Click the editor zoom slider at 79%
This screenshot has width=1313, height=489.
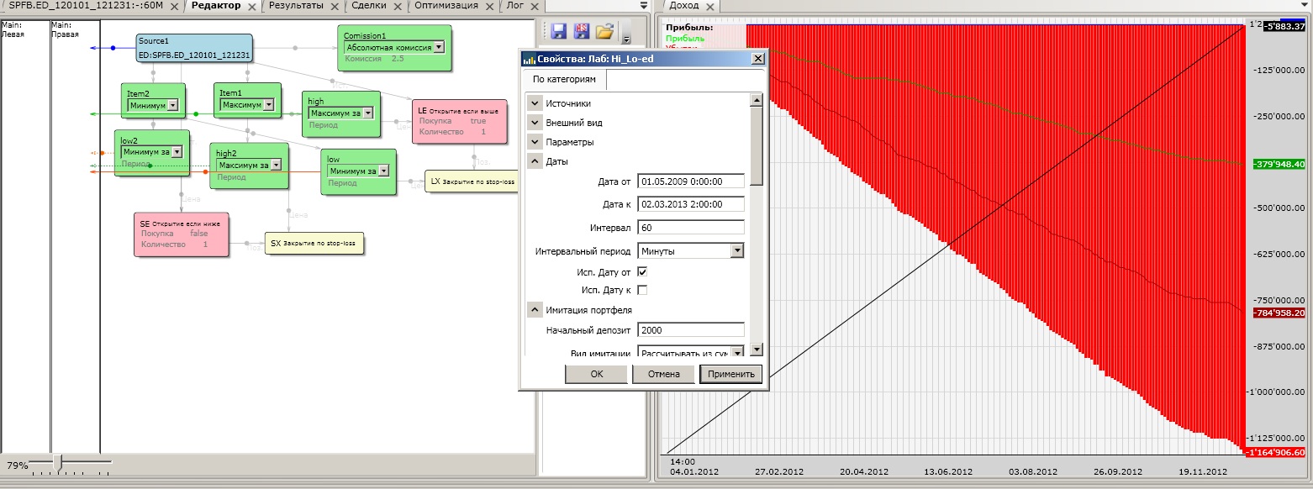(x=57, y=462)
